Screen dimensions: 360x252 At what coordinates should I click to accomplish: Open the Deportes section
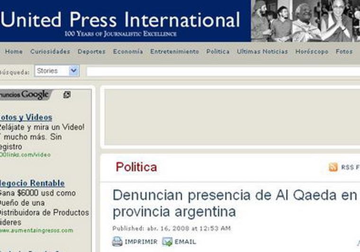91,52
